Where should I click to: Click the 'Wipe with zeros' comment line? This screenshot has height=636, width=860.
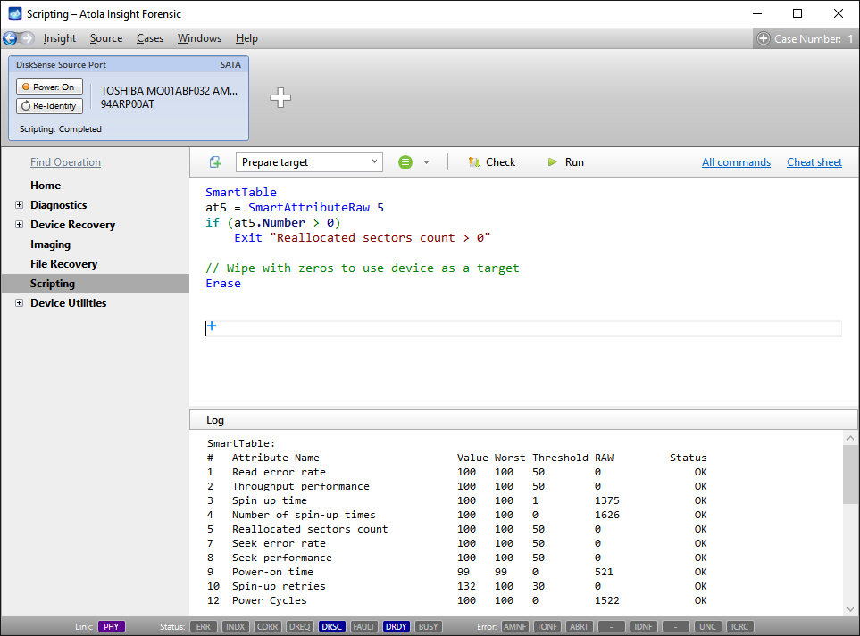[362, 268]
